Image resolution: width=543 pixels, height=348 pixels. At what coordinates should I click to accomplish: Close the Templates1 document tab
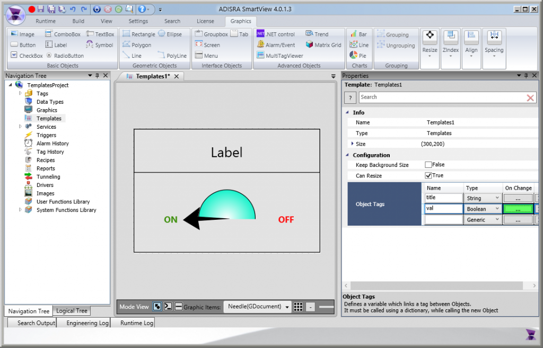pos(177,76)
